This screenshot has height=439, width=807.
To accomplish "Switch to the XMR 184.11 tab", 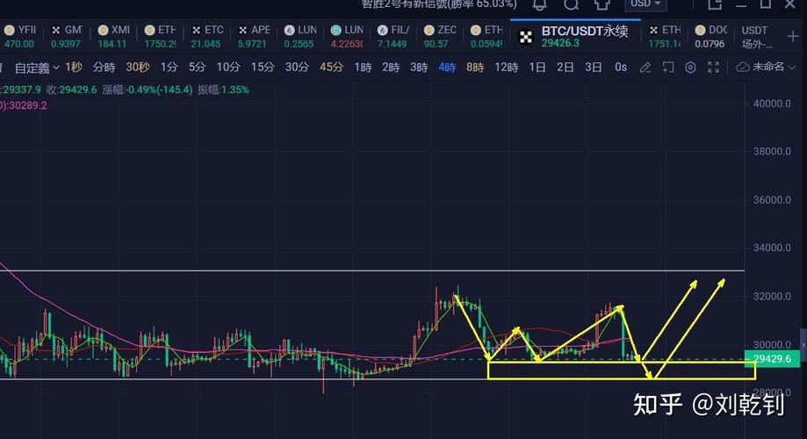I will click(113, 37).
